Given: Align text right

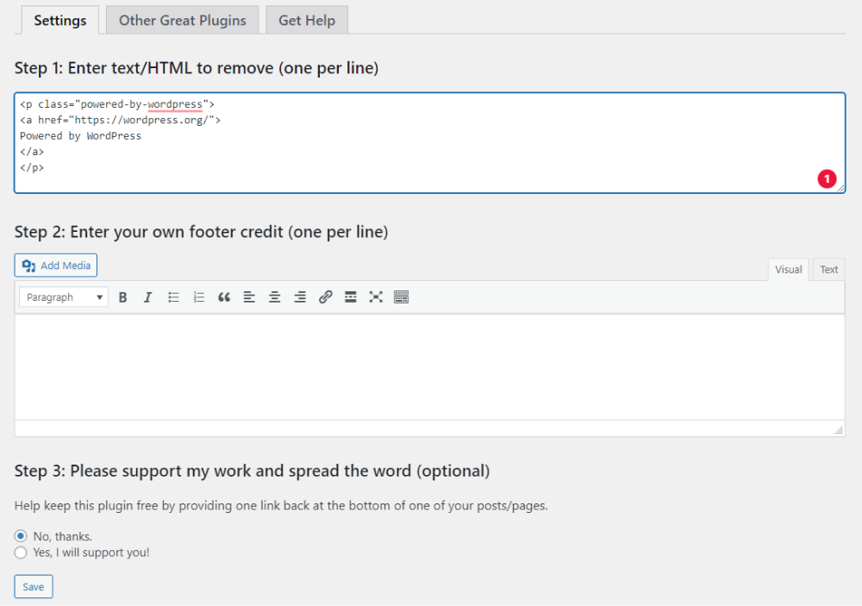Looking at the screenshot, I should point(300,297).
